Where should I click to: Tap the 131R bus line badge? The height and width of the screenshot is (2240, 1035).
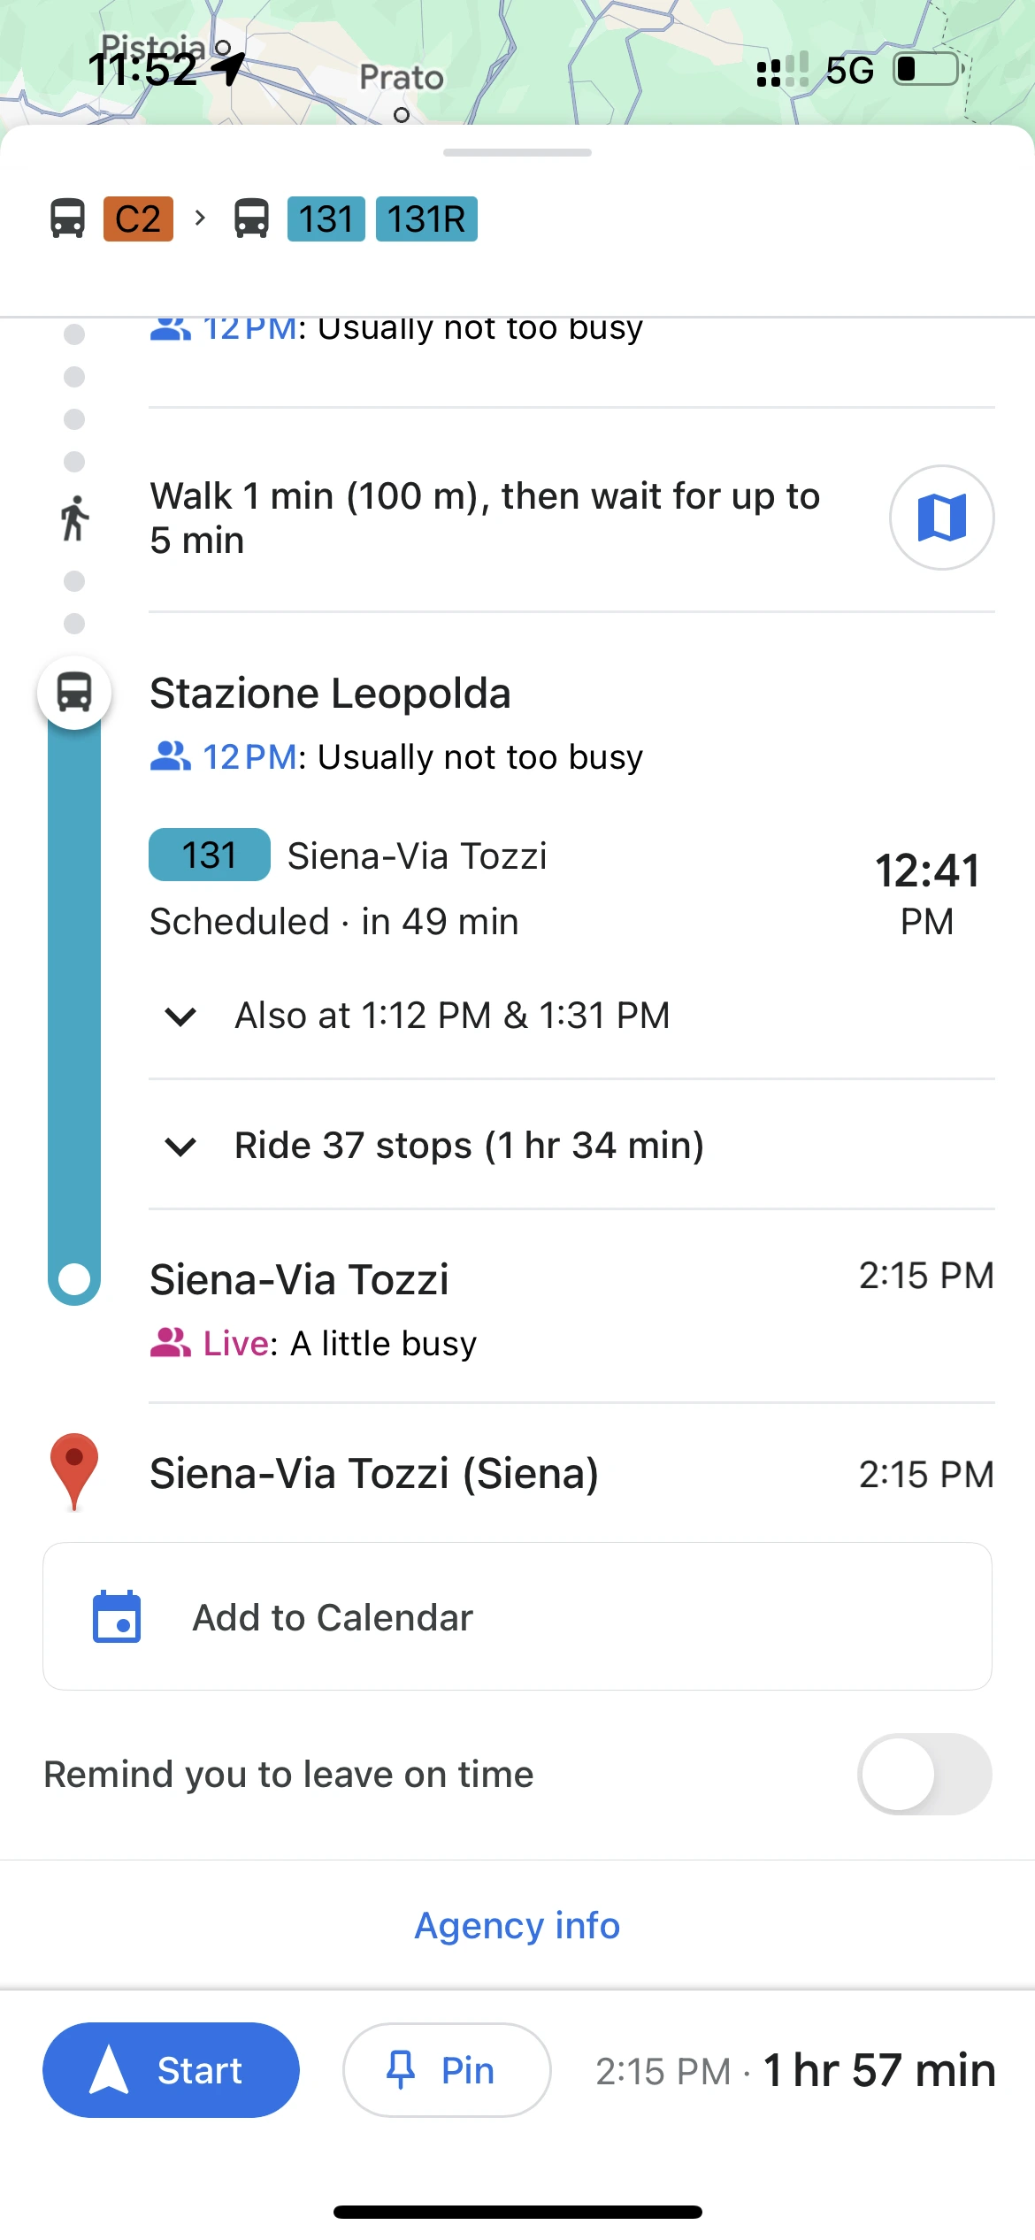point(426,219)
